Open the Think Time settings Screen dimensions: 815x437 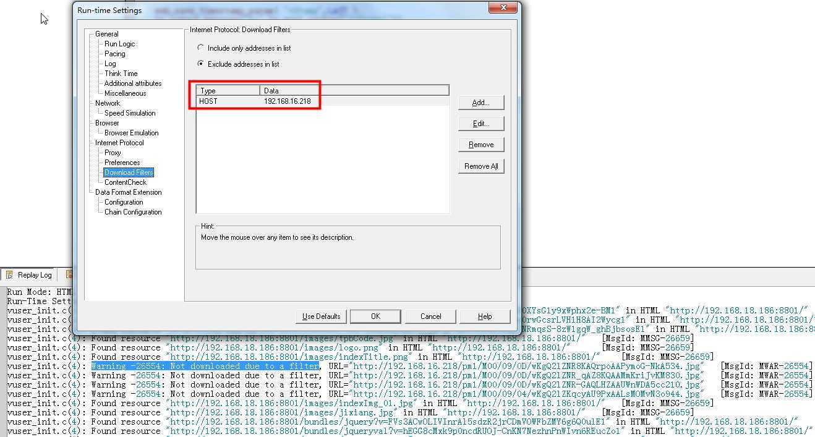121,74
